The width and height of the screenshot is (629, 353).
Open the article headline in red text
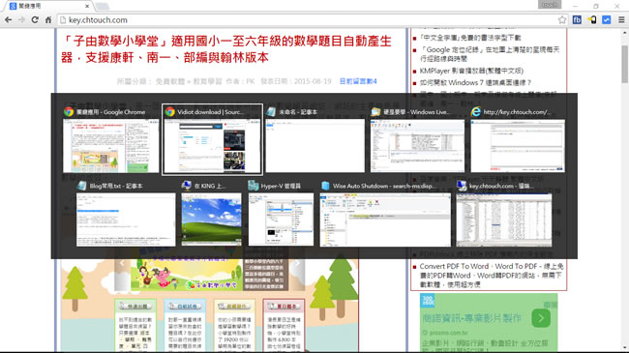tap(226, 49)
